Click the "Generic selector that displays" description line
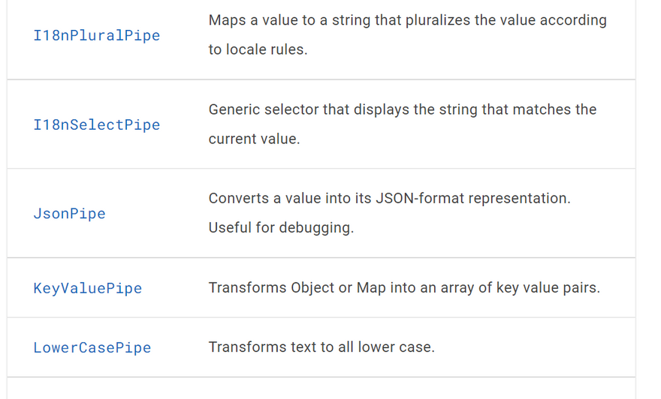 pyautogui.click(x=402, y=109)
